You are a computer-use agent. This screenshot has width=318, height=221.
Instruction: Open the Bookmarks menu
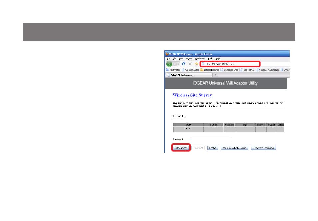pos(200,58)
